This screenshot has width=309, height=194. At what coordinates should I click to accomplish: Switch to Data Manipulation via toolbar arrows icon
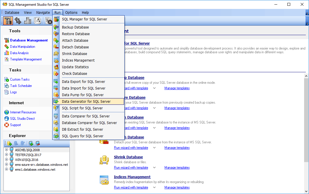[18, 21]
